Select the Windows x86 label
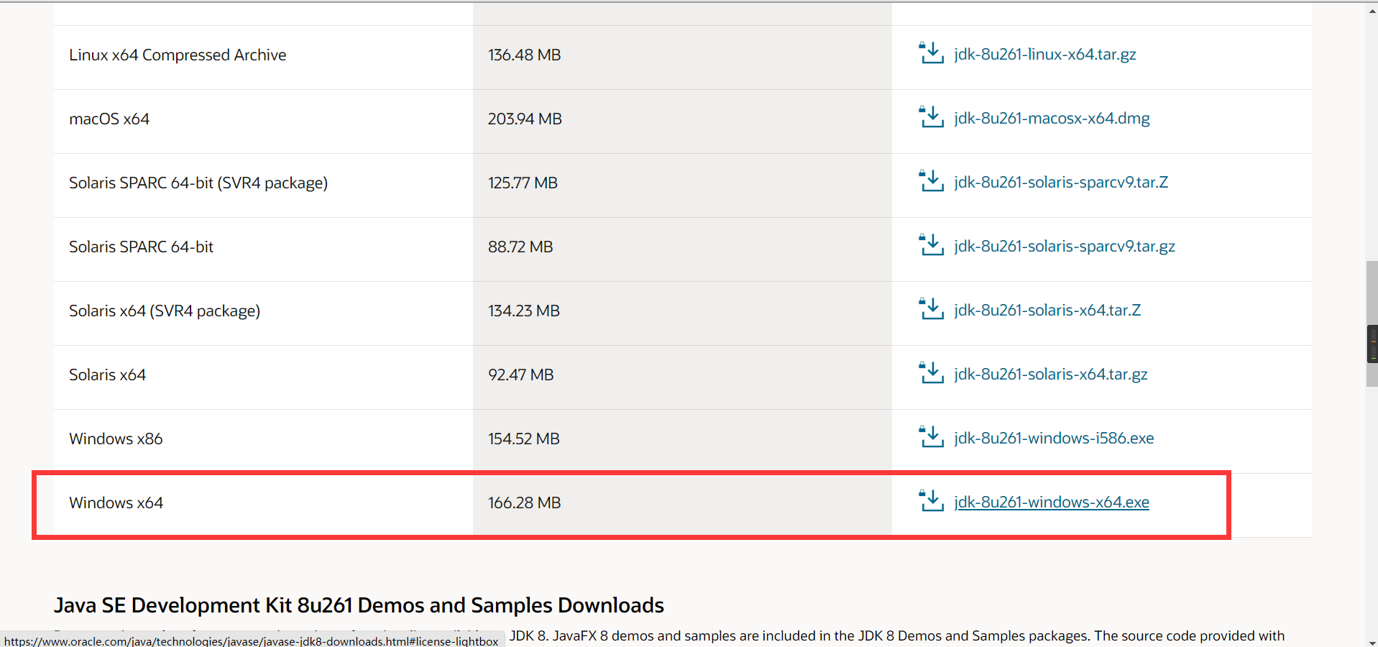1378x647 pixels. pyautogui.click(x=116, y=439)
